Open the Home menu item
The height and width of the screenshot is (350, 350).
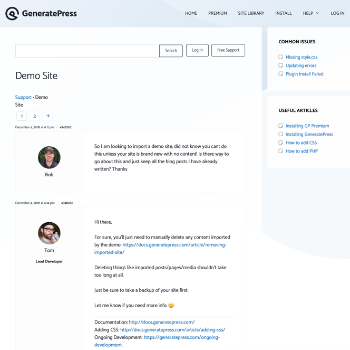pyautogui.click(x=191, y=13)
